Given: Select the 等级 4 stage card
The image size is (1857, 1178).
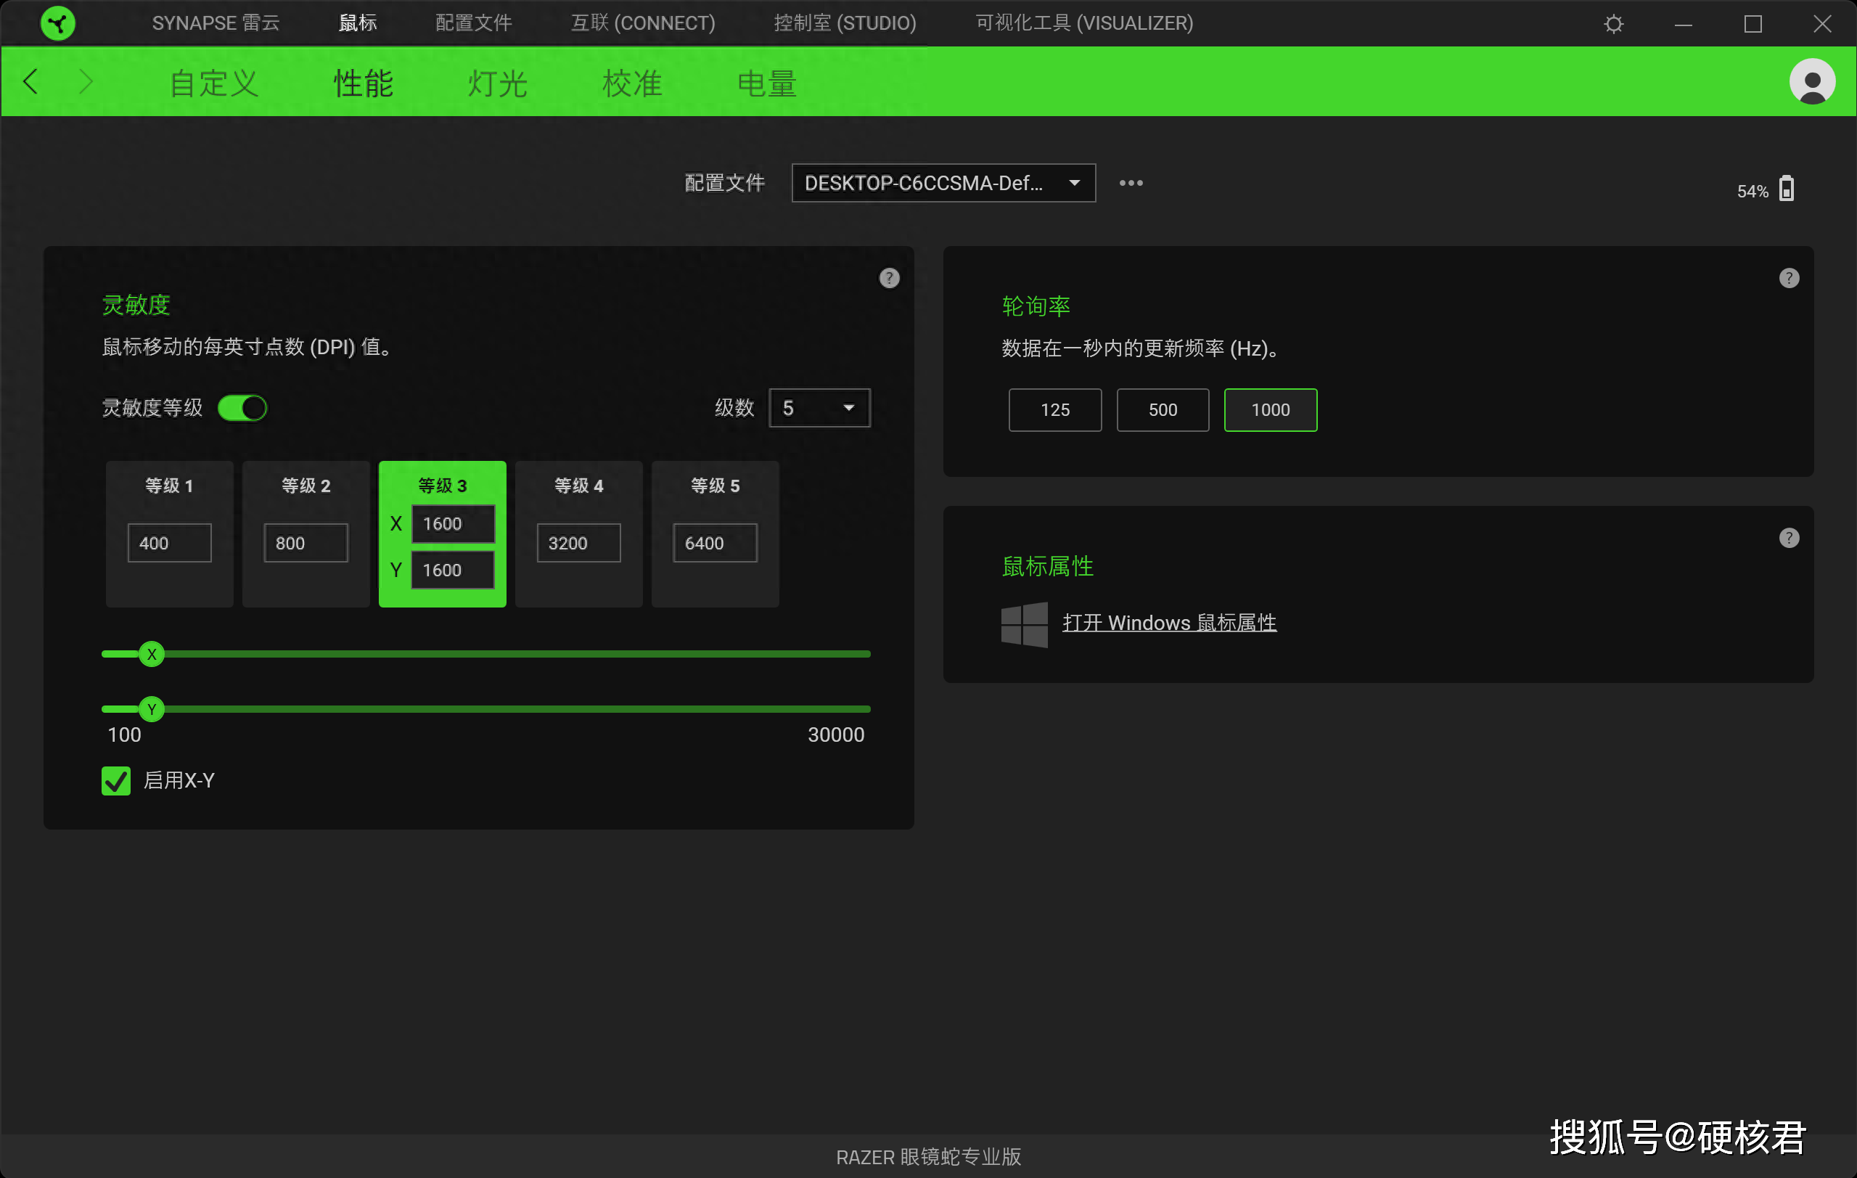Looking at the screenshot, I should [x=579, y=535].
